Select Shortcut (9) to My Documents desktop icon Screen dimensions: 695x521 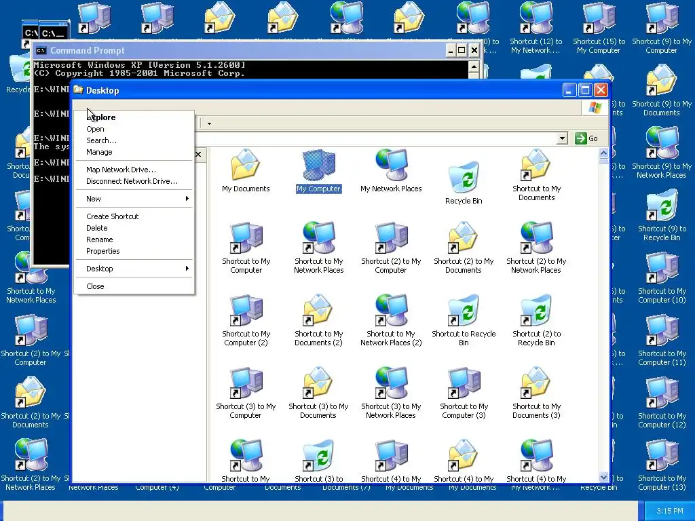click(662, 91)
